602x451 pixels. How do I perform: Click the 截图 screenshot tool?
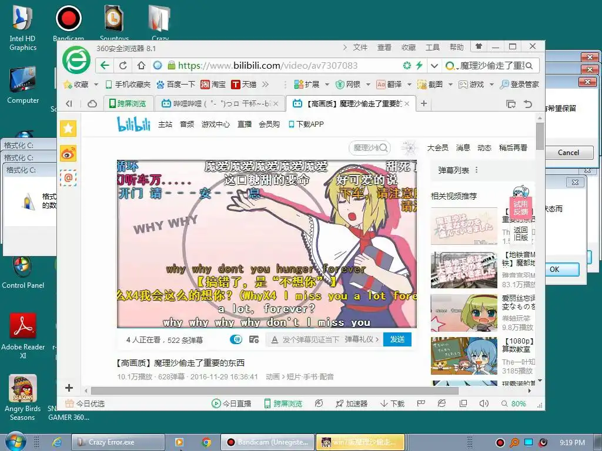click(430, 85)
